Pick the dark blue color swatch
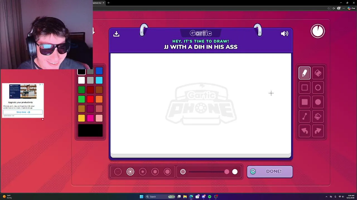This screenshot has width=357, height=200. 99,71
